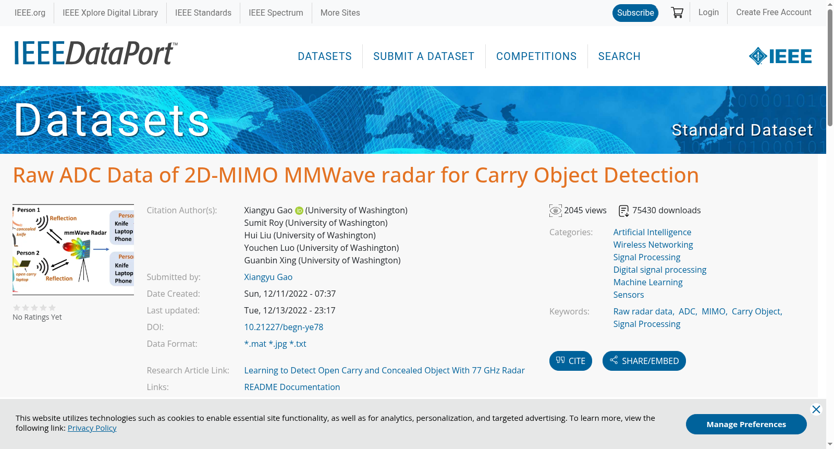Screen dimensions: 834x449
Task: Select Artificial Intelligence category
Action: [652, 233]
